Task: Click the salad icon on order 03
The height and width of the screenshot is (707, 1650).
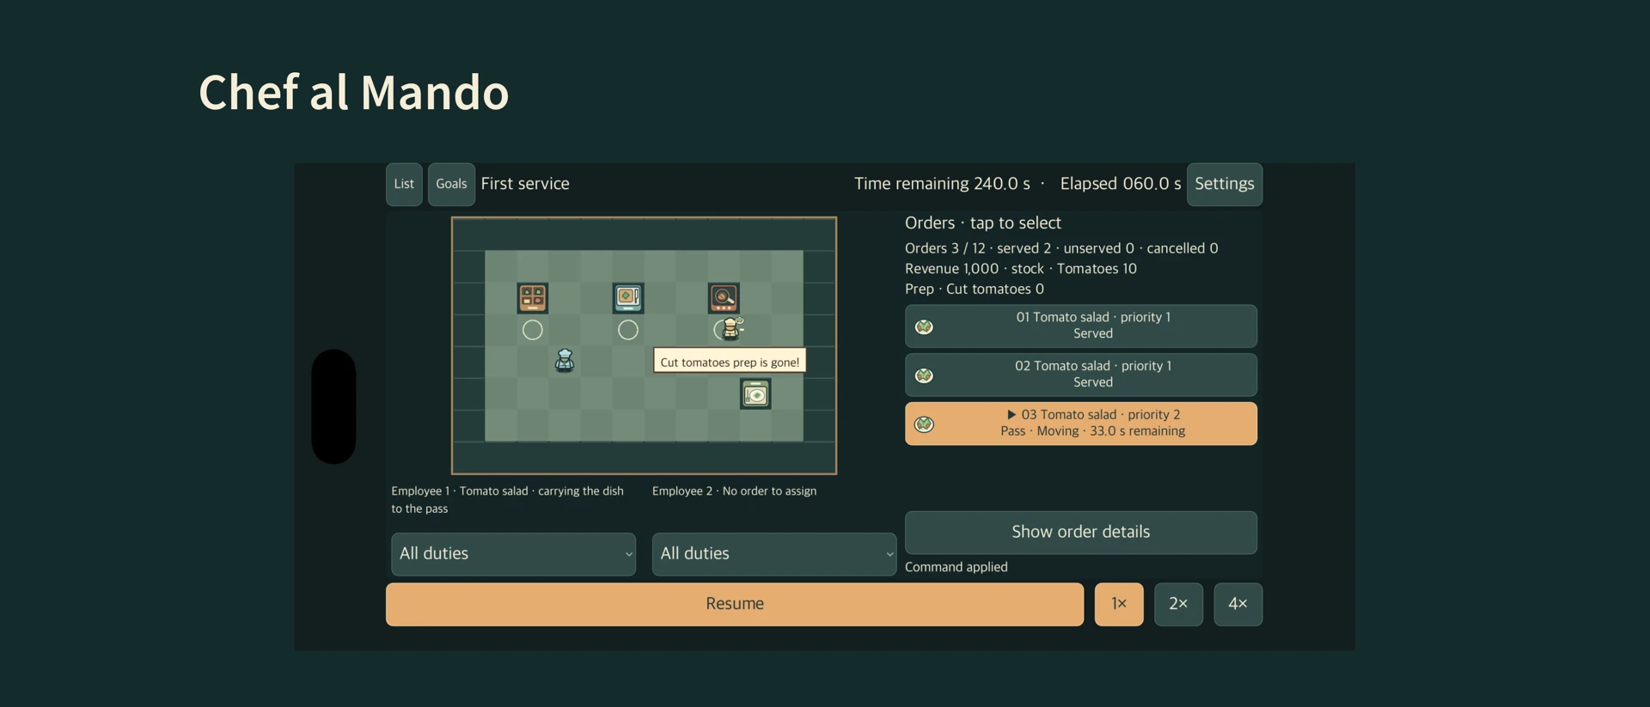Action: 924,424
